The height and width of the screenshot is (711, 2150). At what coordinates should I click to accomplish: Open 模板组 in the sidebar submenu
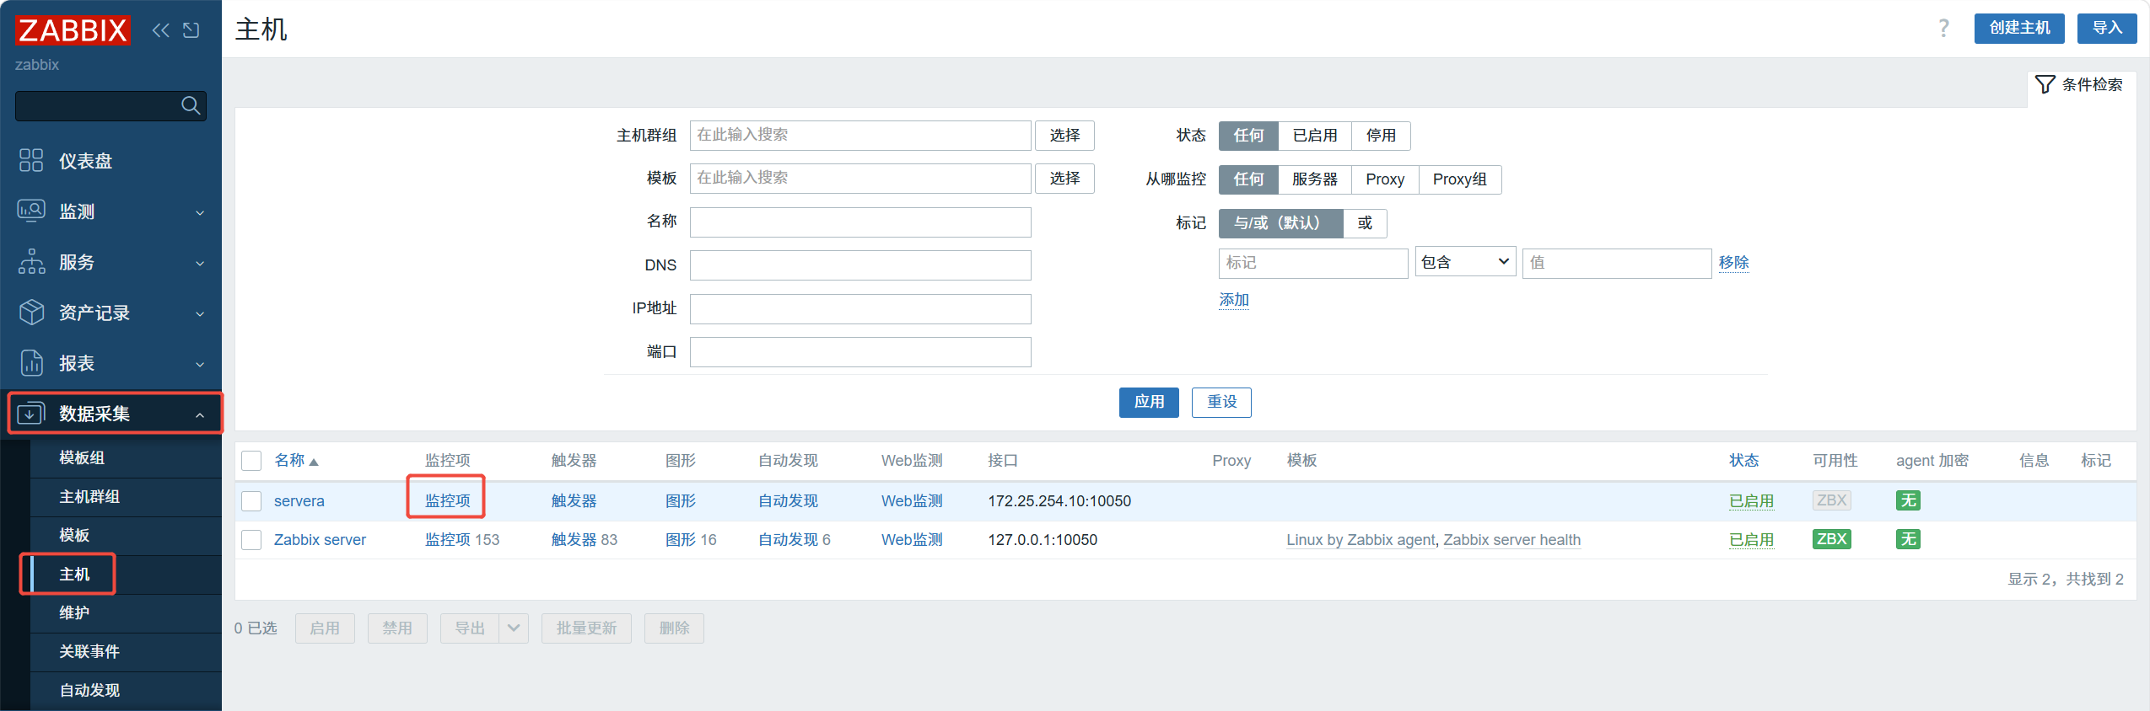click(82, 458)
